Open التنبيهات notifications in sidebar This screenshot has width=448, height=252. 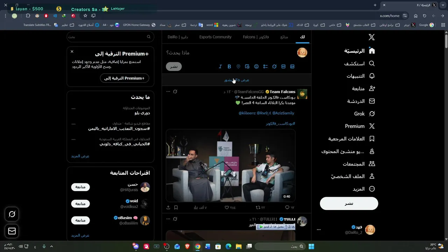[361, 76]
